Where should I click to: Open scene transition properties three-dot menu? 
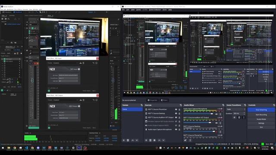tap(244, 118)
